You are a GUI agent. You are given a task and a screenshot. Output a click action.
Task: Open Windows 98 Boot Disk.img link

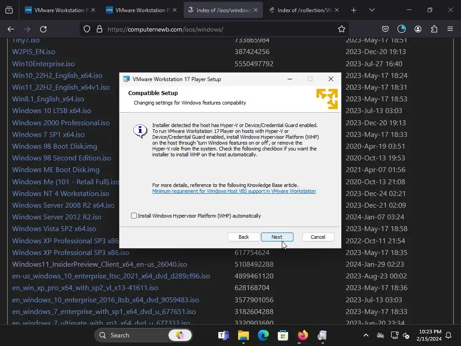pyautogui.click(x=54, y=146)
